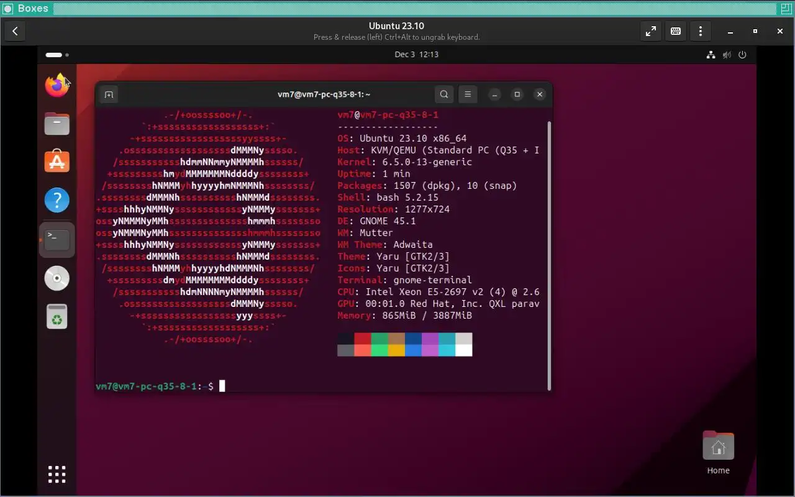The image size is (795, 497).
Task: Maximize the terminal window
Action: pyautogui.click(x=517, y=94)
